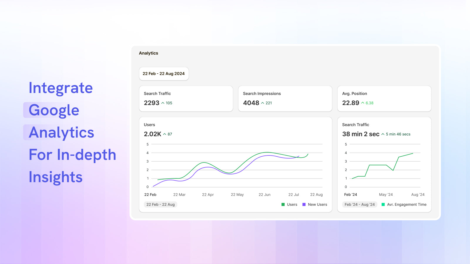Image resolution: width=470 pixels, height=264 pixels.
Task: Click the 22 Jul axis label
Action: click(294, 194)
